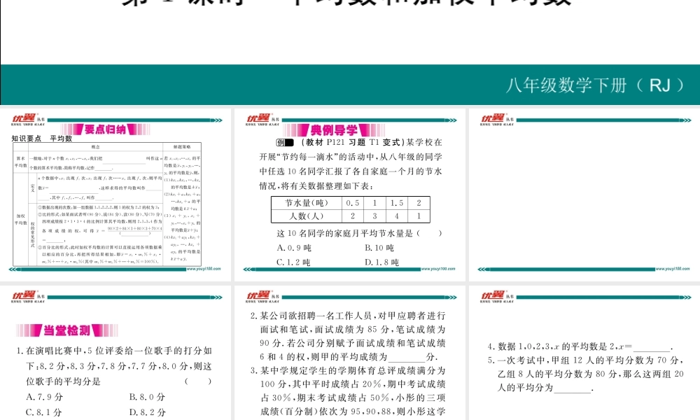Click the 例 label icon before 教材 P121
This screenshot has width=700, height=420.
[x=284, y=143]
